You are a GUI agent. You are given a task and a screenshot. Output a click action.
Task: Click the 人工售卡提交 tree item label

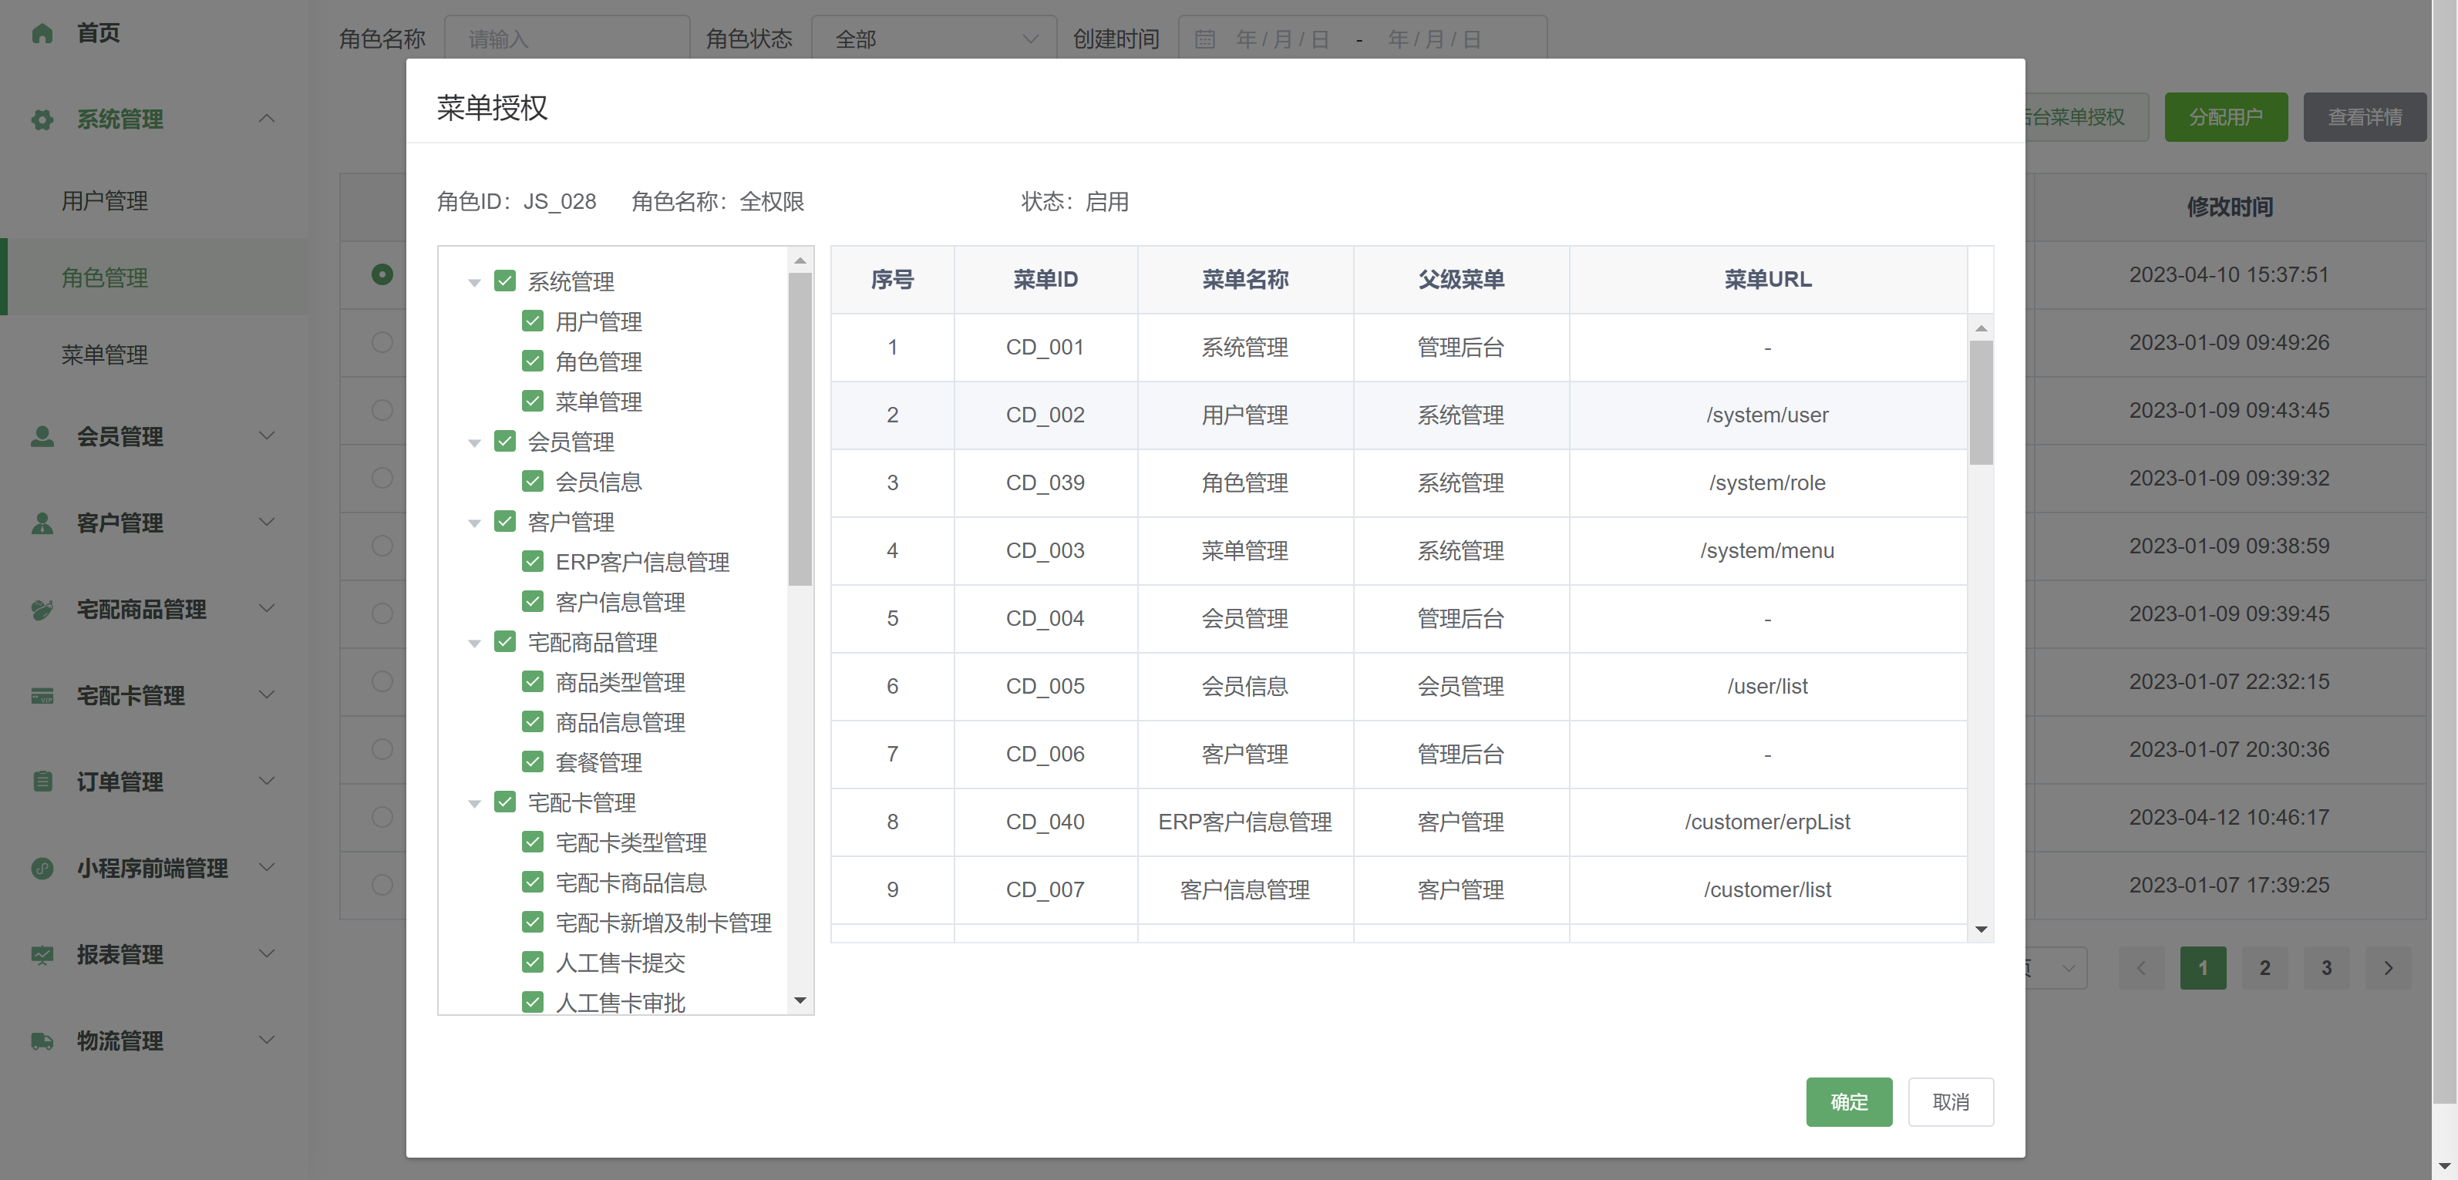click(x=620, y=963)
